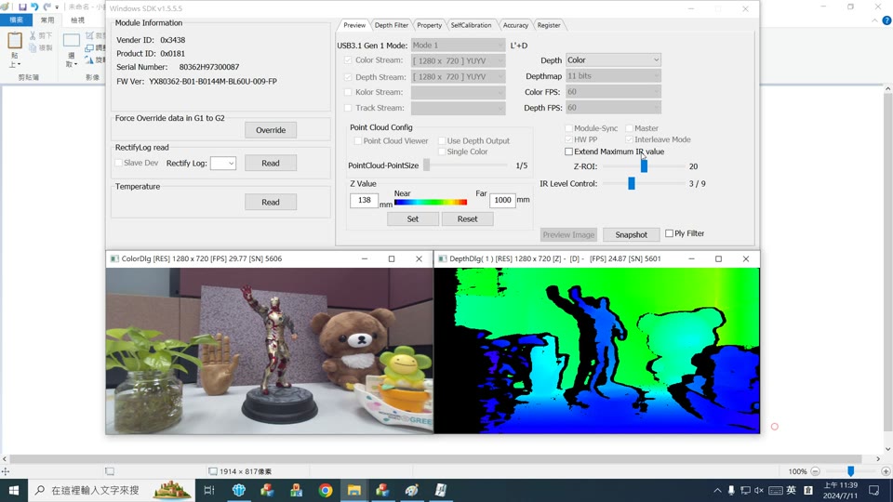Show hidden system tray icons
Image resolution: width=893 pixels, height=502 pixels.
tap(717, 490)
